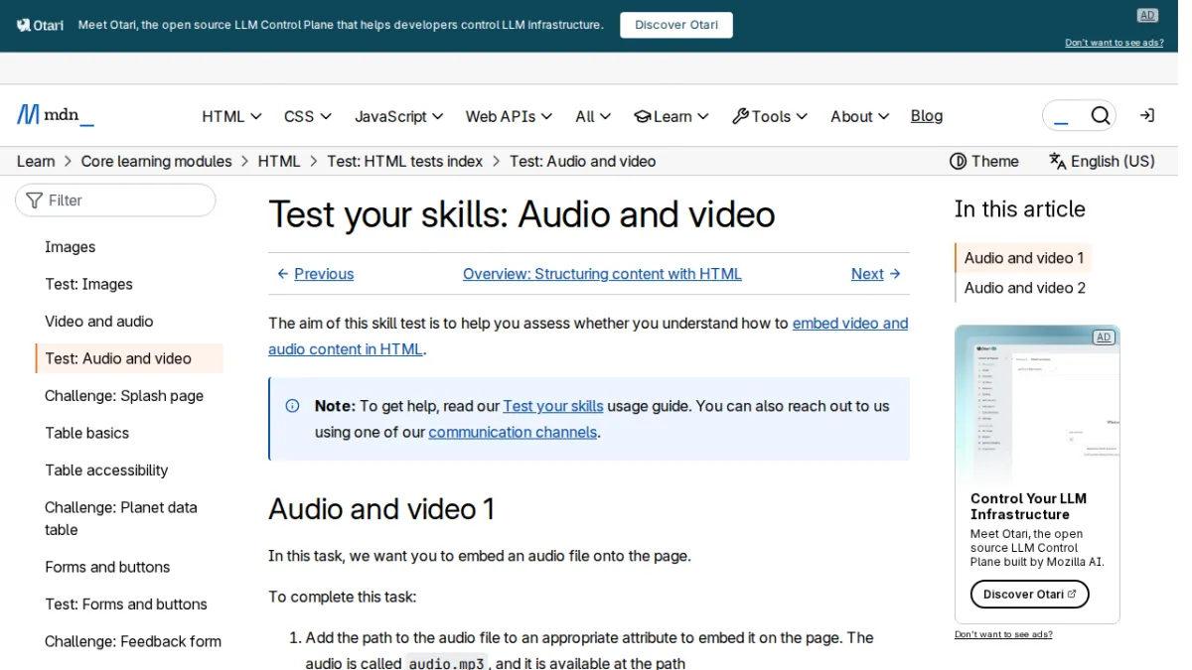This screenshot has width=1192, height=670.
Task: Open the Tools navigation menu
Action: 770,116
